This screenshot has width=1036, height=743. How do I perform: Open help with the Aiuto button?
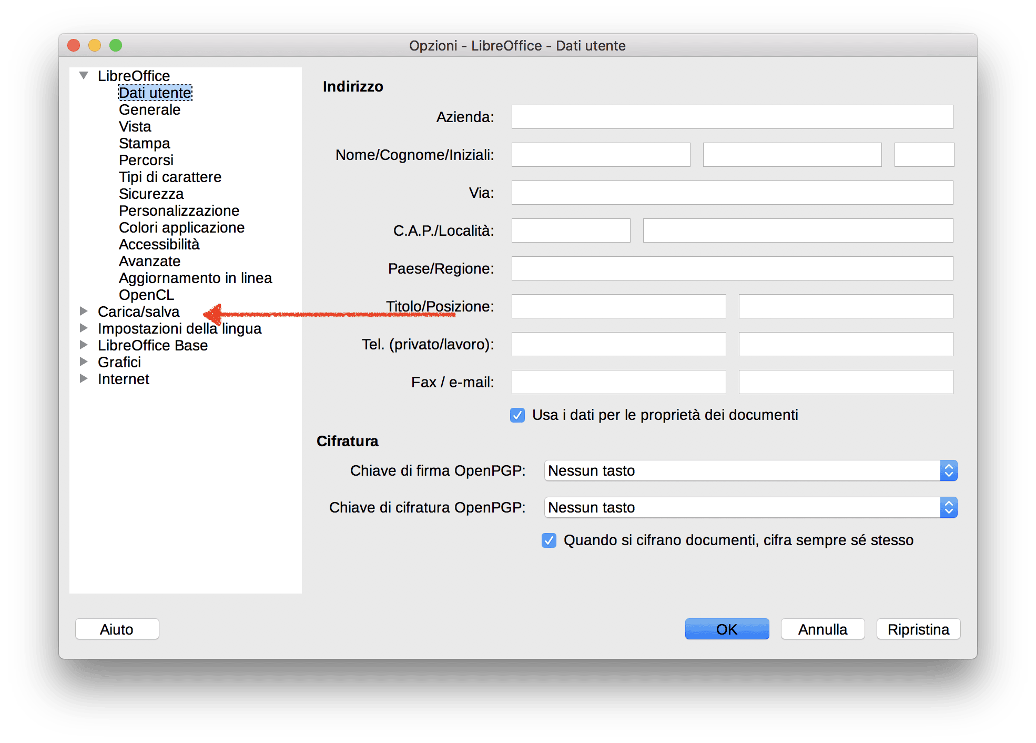coord(117,629)
